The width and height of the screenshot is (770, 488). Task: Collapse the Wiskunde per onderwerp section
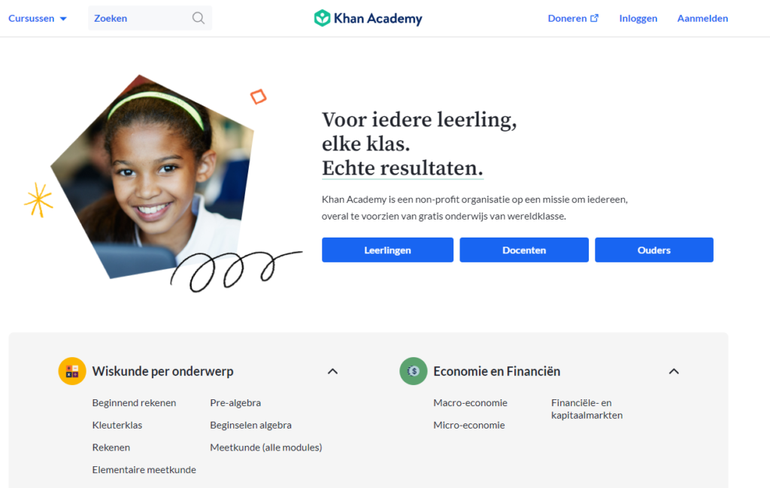pyautogui.click(x=332, y=371)
